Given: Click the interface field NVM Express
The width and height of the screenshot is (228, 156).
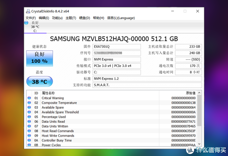Looking at the screenshot, I should (x=117, y=59).
